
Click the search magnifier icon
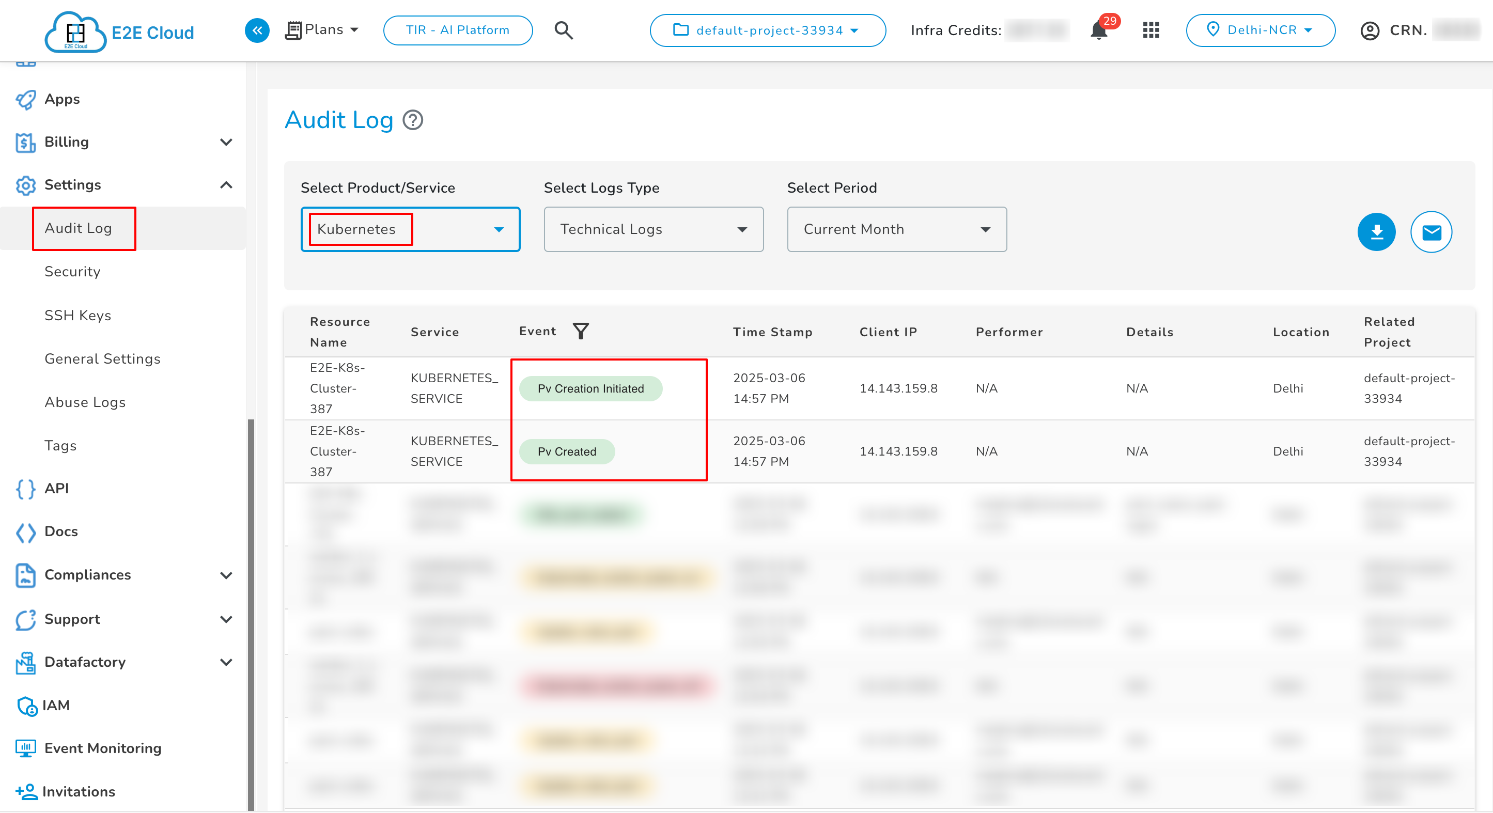pyautogui.click(x=563, y=30)
